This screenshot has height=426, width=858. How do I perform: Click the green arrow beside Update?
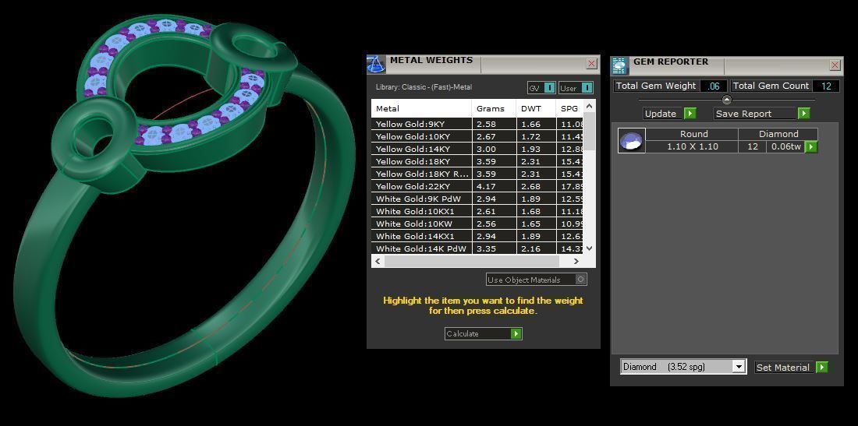tap(690, 114)
